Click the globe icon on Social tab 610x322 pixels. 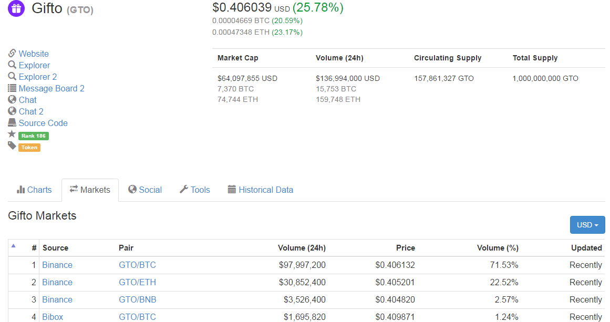[132, 190]
